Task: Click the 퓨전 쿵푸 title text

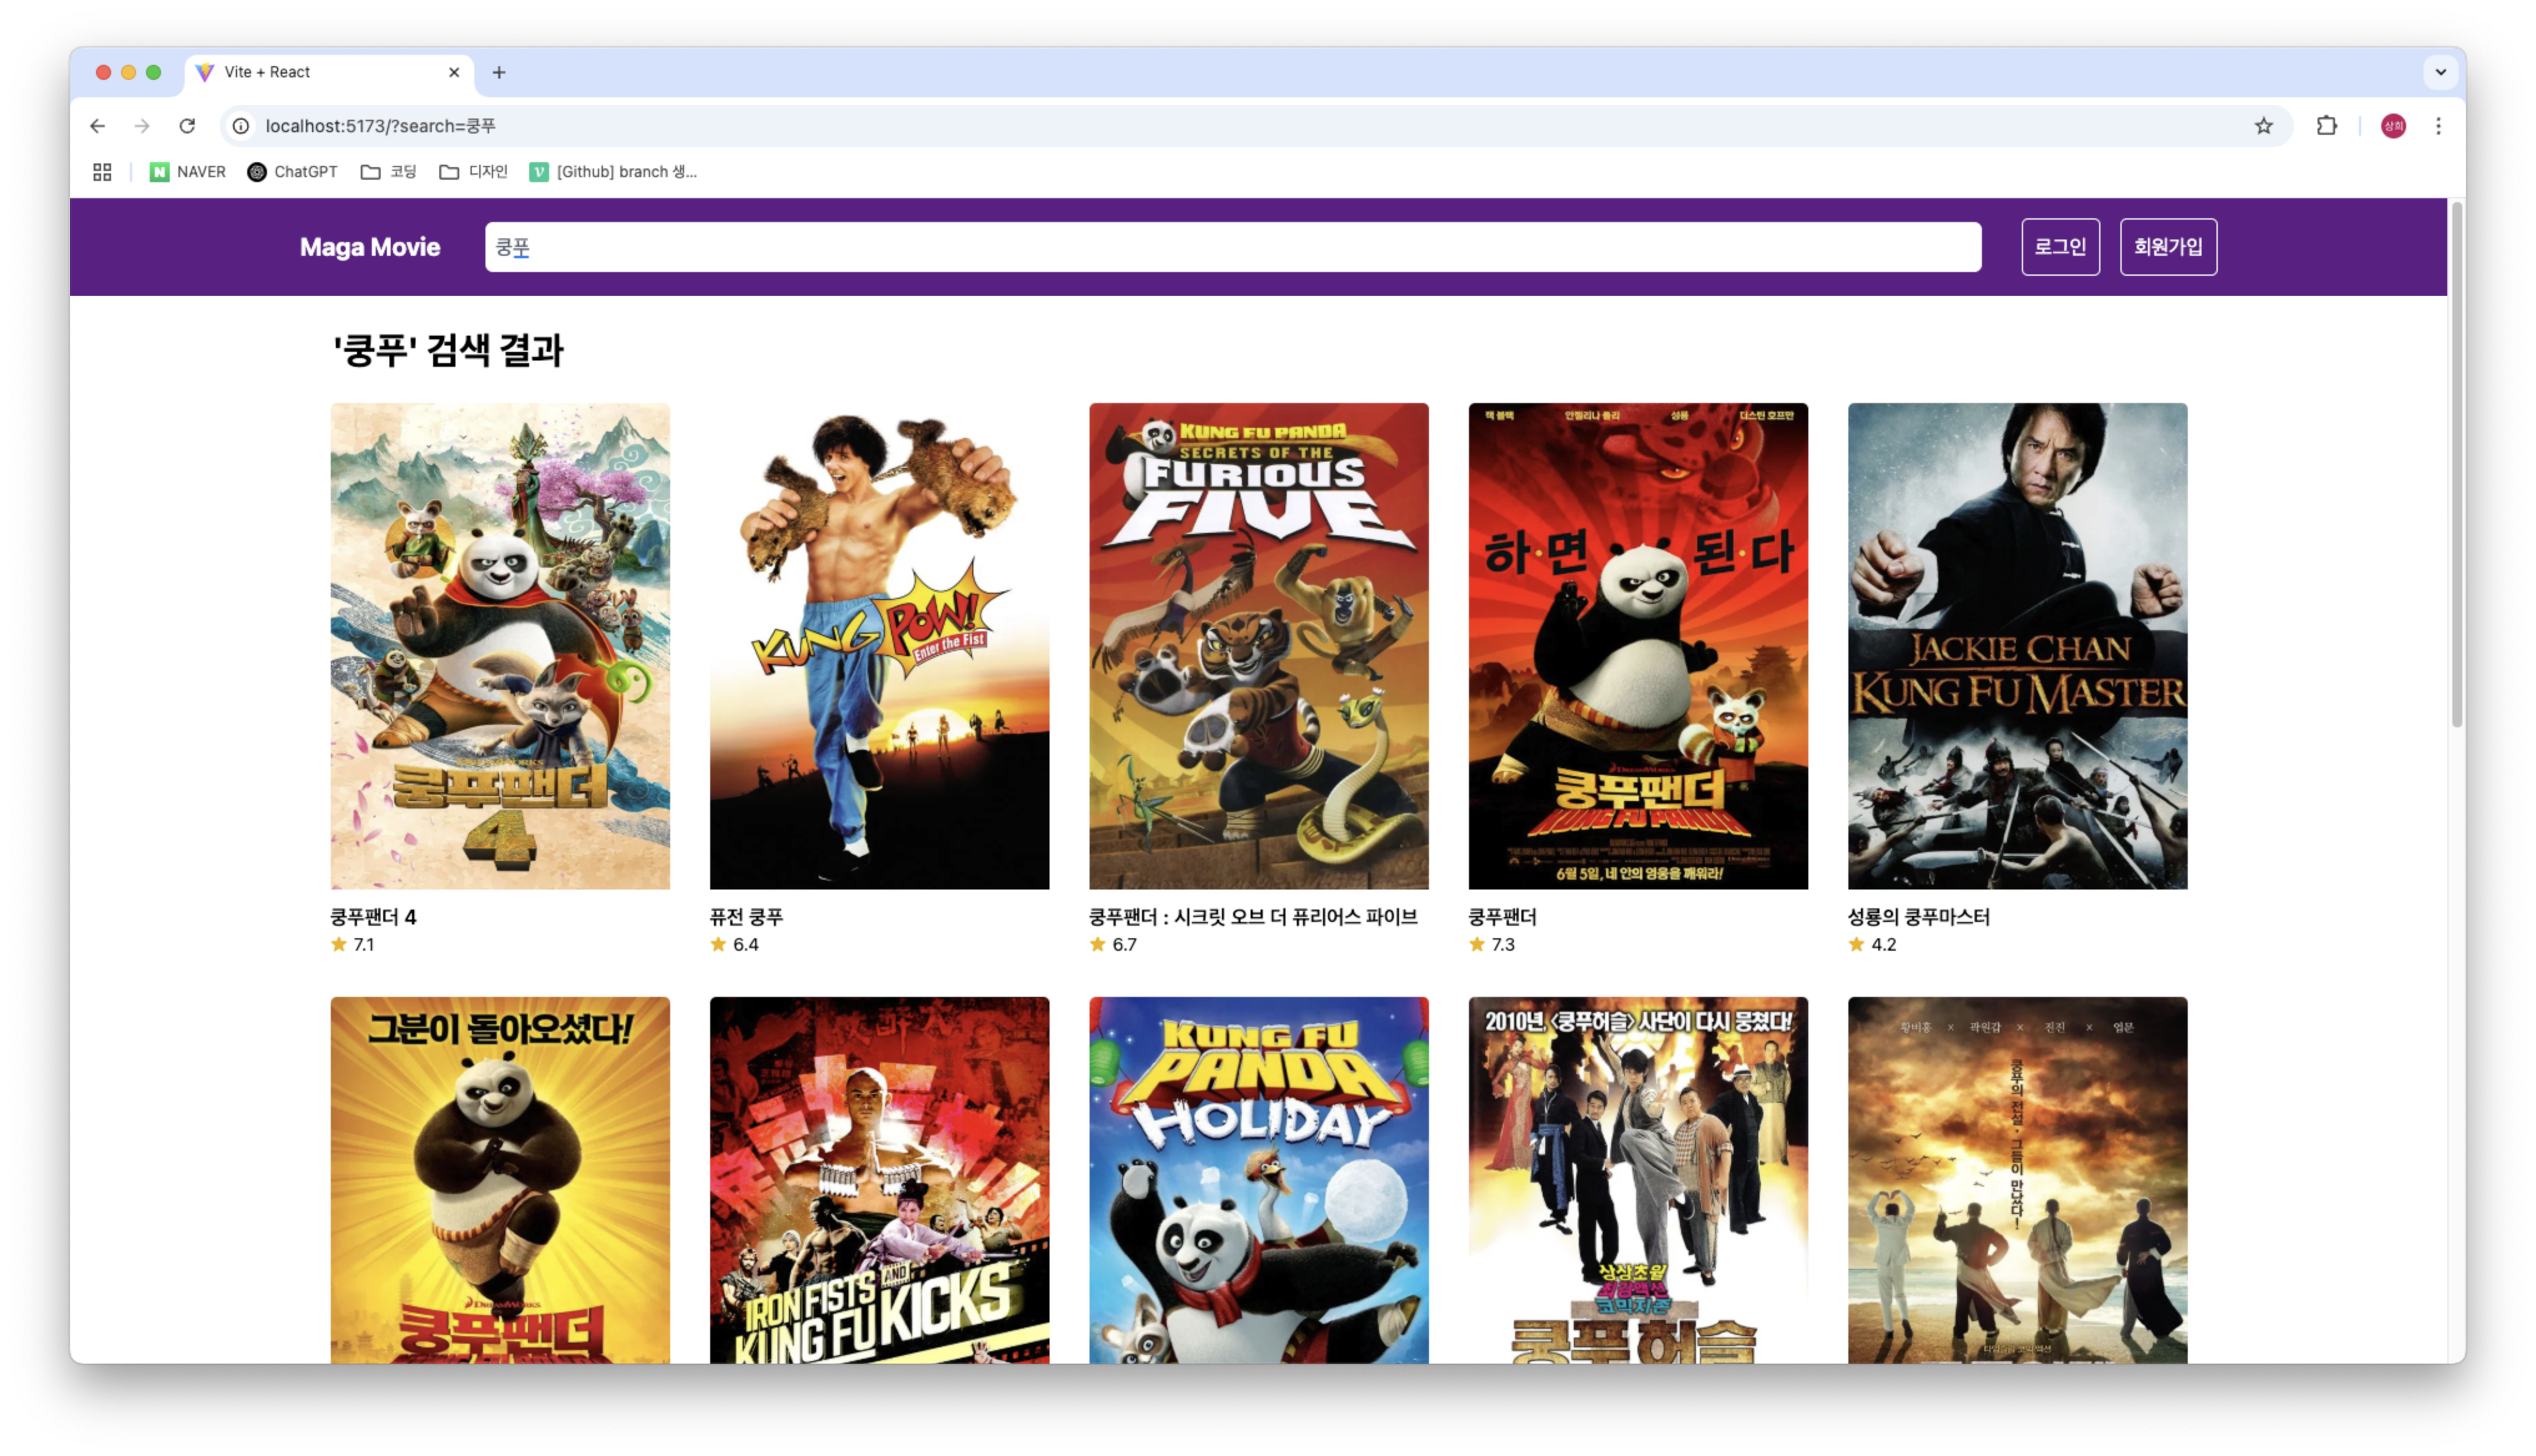Action: [746, 917]
